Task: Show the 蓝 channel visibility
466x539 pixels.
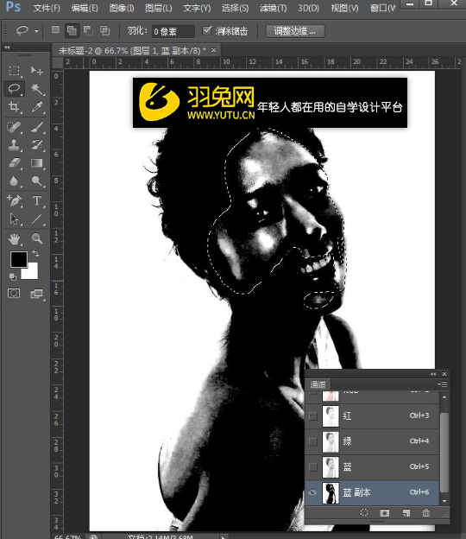Action: point(313,466)
